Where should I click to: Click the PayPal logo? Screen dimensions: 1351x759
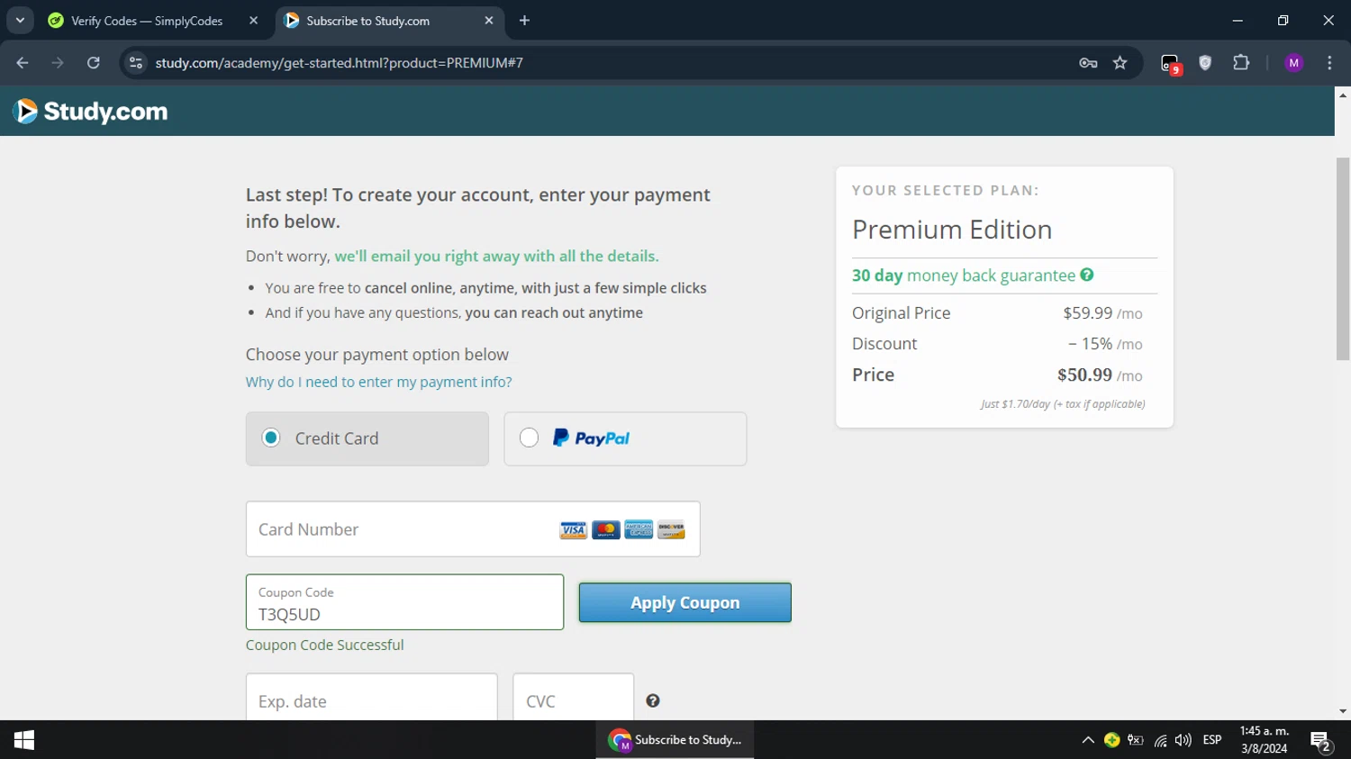(x=591, y=438)
